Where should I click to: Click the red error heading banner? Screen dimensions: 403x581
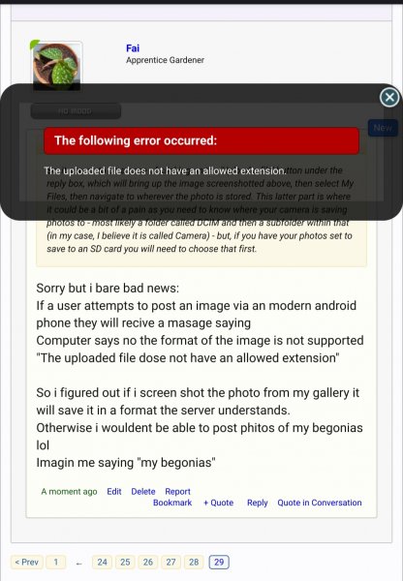tap(201, 140)
